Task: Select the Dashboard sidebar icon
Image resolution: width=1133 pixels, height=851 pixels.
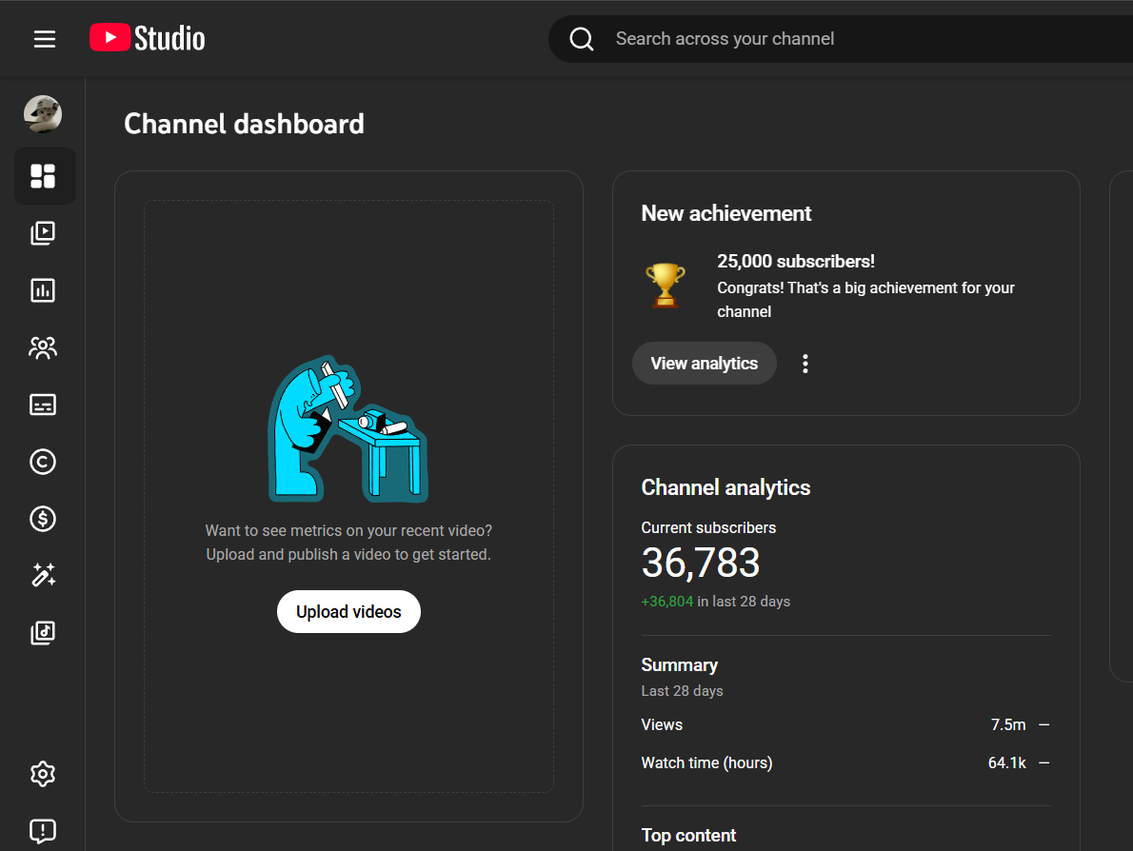Action: [43, 176]
